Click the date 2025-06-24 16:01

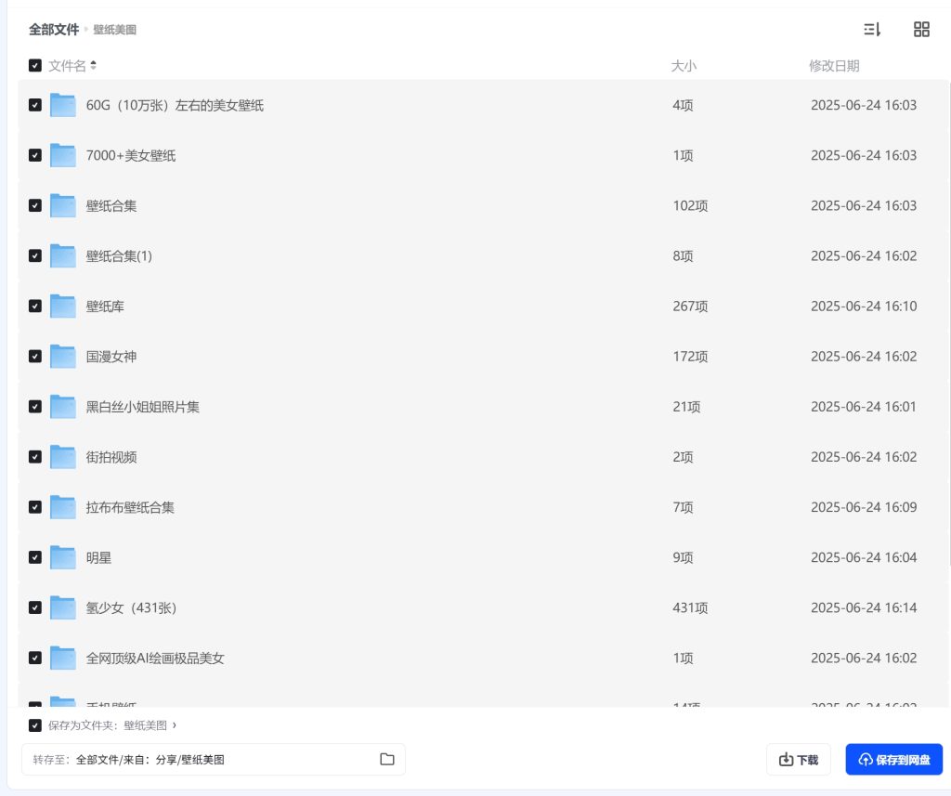pyautogui.click(x=864, y=407)
